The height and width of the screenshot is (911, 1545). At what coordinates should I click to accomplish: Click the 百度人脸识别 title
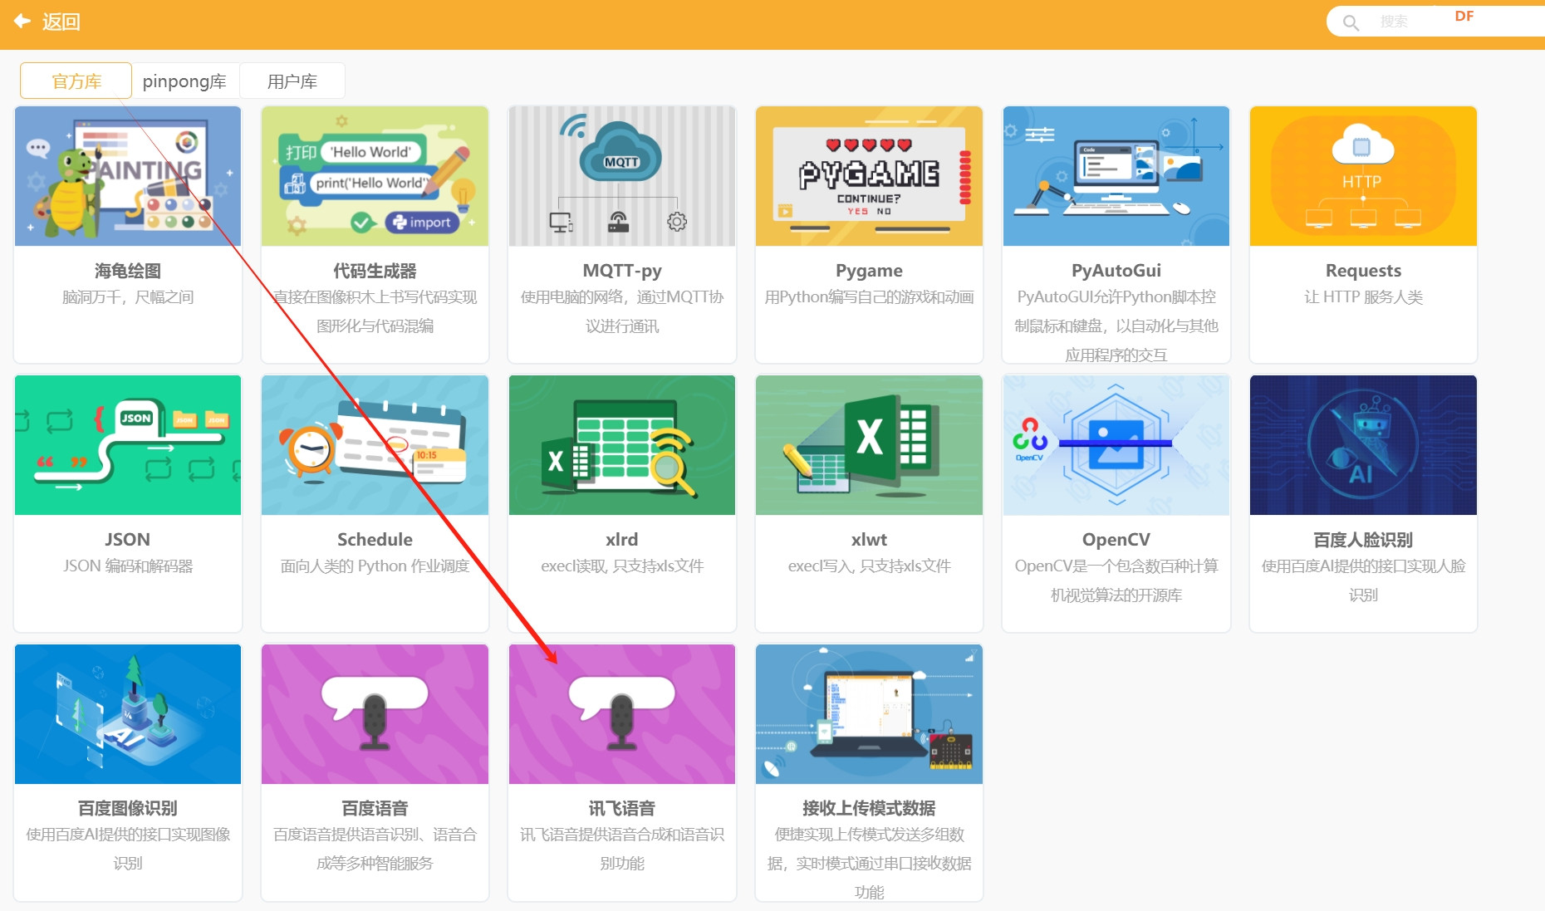point(1363,540)
